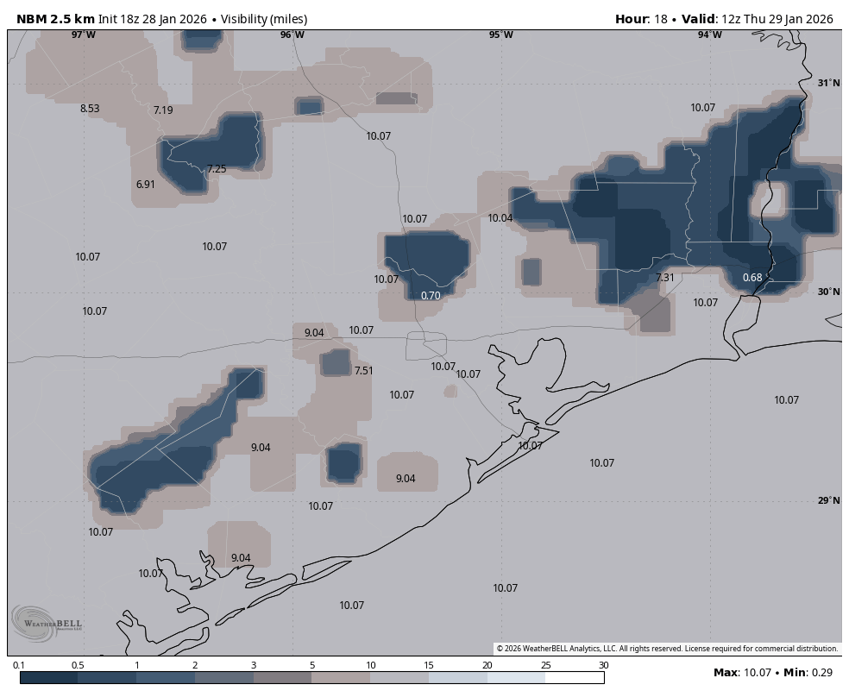Click the 0.68 visibility value label

[x=752, y=278]
